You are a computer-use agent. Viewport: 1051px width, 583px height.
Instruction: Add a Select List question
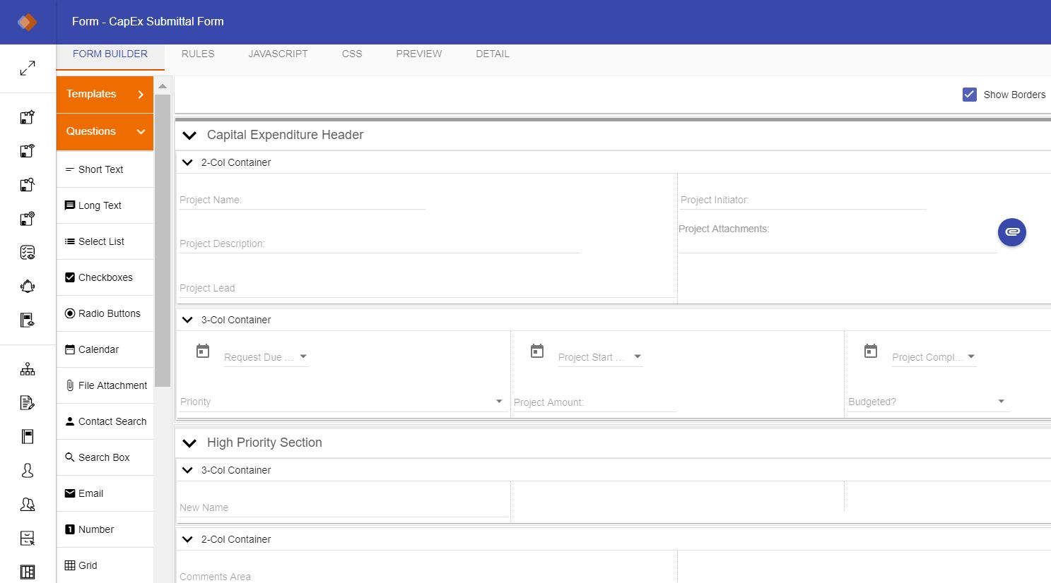point(105,241)
